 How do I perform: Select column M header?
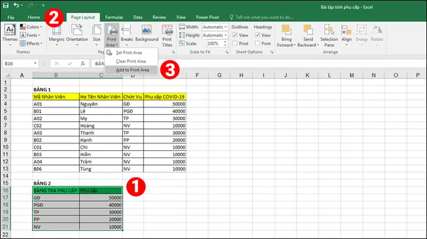click(x=352, y=75)
